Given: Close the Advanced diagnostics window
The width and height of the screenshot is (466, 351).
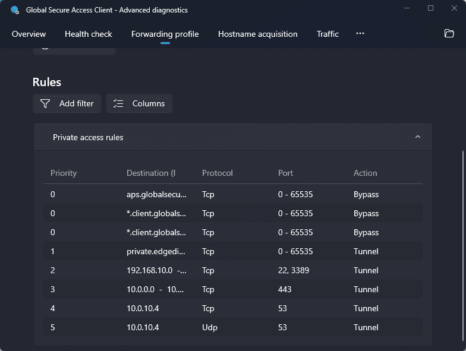Looking at the screenshot, I should (454, 8).
